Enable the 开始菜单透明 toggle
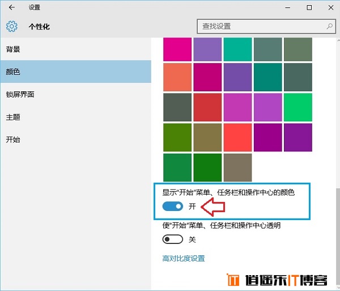This screenshot has width=340, height=291. coord(173,239)
